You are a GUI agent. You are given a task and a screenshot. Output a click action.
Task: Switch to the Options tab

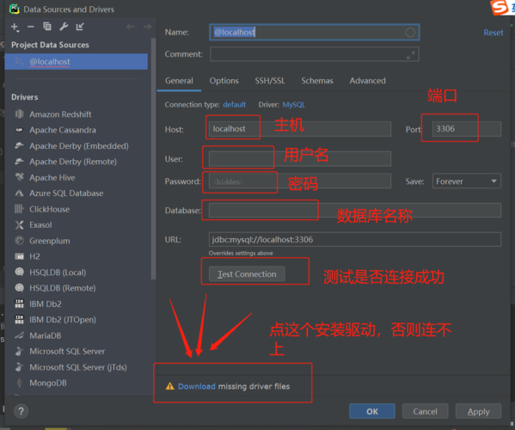pos(224,81)
